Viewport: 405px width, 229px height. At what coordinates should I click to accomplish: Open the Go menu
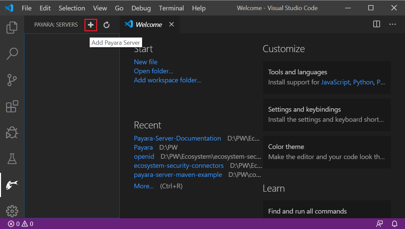[x=119, y=8]
